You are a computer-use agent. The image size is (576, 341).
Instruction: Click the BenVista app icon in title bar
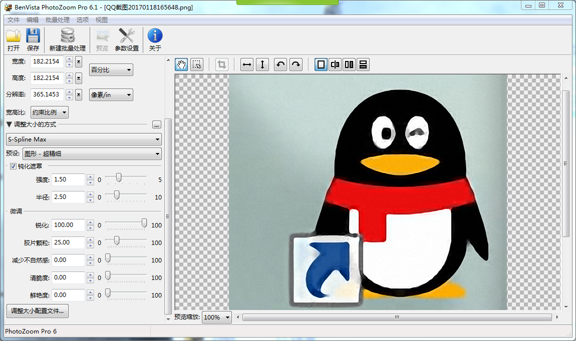coord(8,7)
